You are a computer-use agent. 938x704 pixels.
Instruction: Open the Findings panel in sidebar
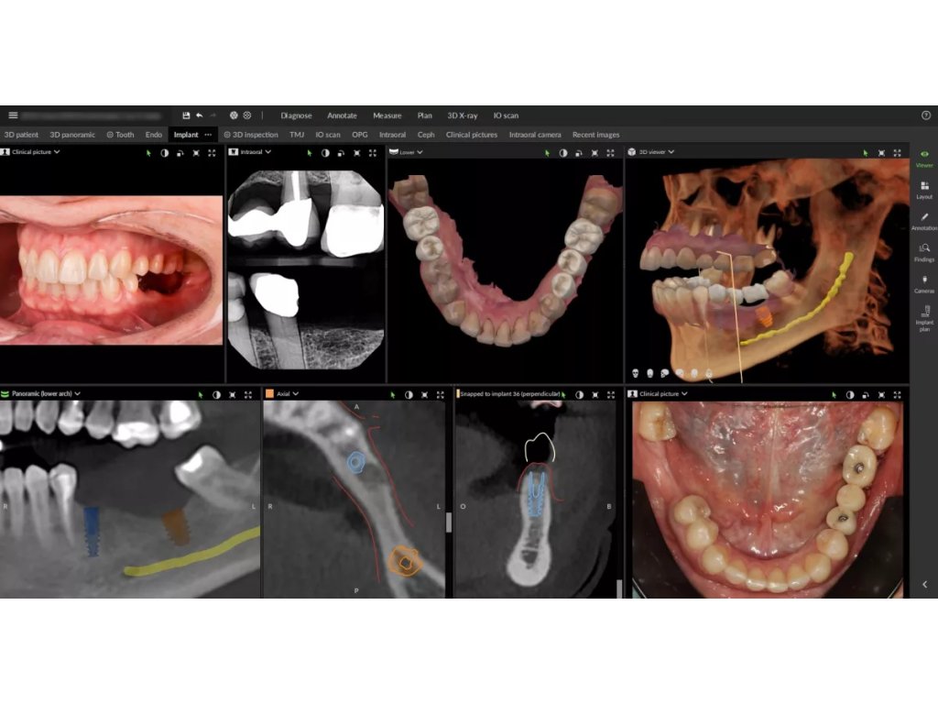pyautogui.click(x=924, y=252)
